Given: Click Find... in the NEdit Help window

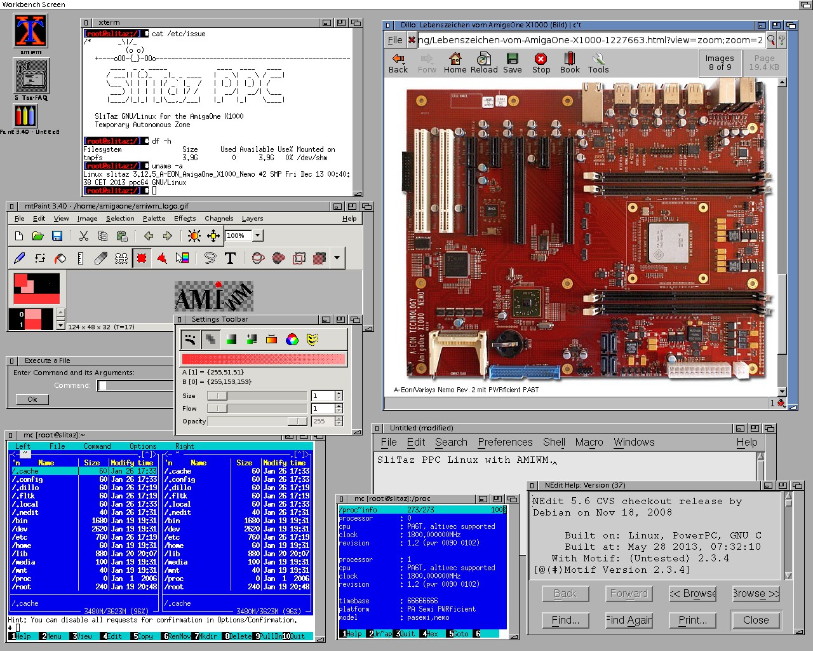Looking at the screenshot, I should [565, 620].
